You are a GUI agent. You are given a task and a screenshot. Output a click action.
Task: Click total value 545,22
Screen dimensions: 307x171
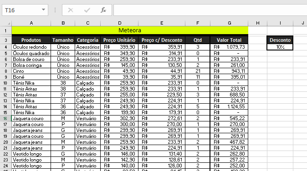pos(229,118)
